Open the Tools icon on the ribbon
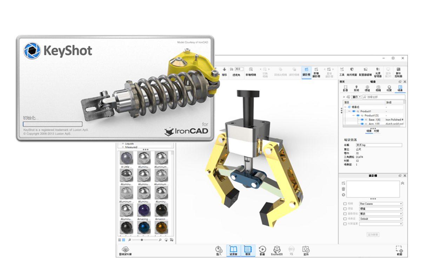 (342, 71)
